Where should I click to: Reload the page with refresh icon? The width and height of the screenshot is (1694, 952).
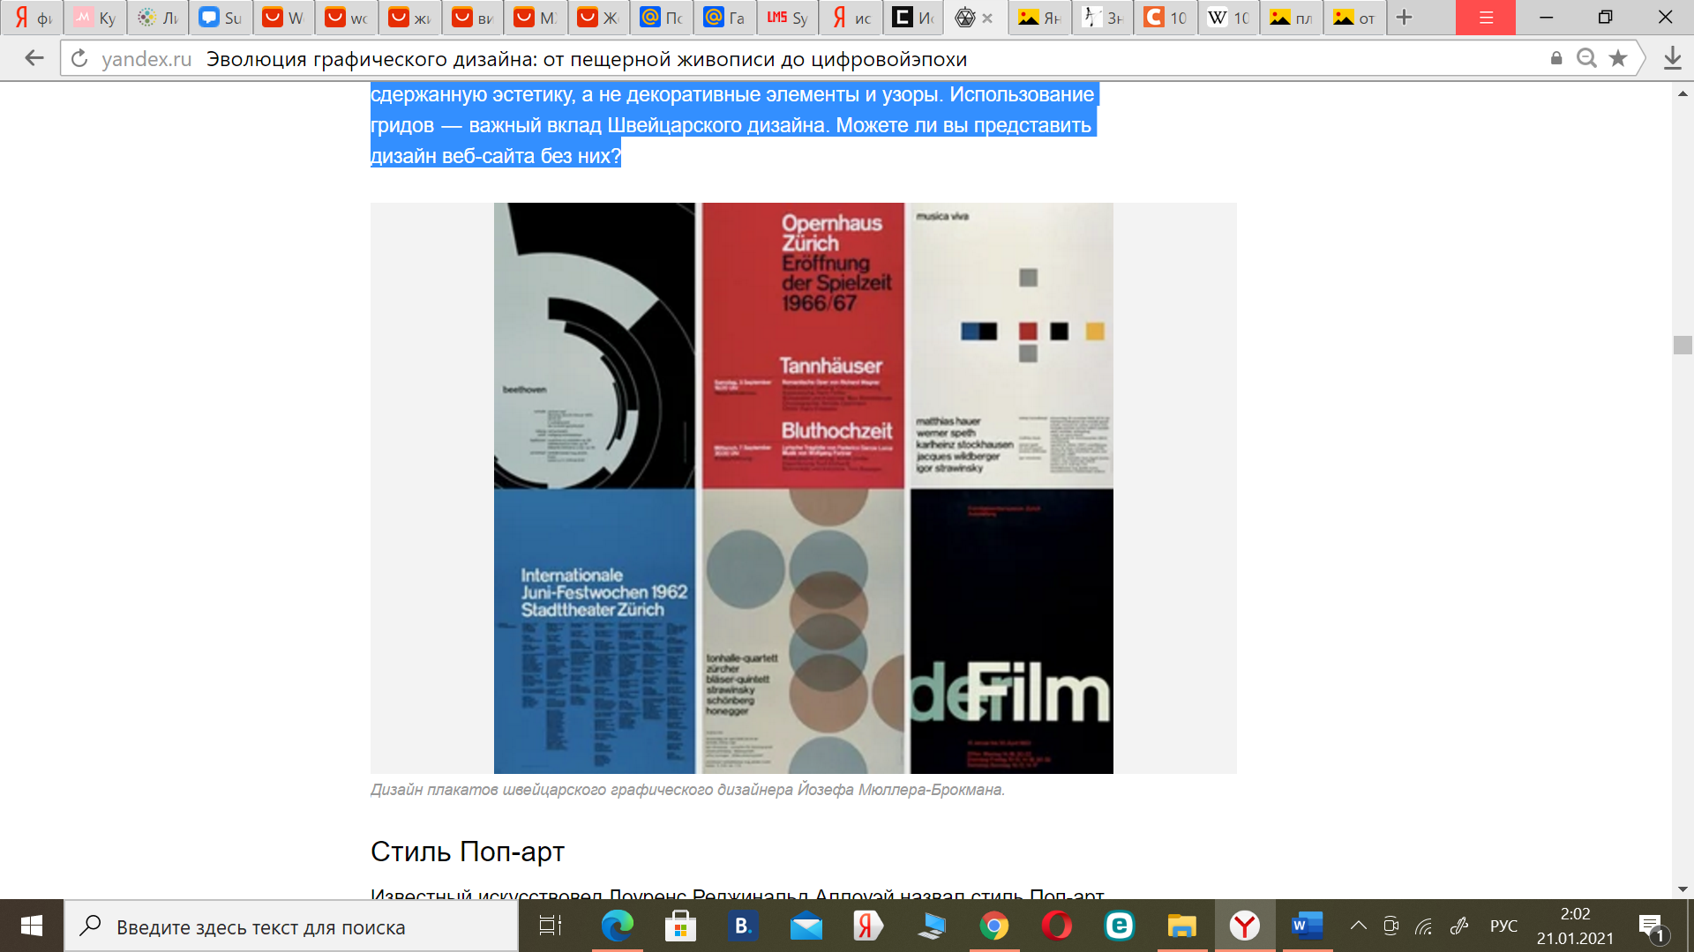click(79, 58)
